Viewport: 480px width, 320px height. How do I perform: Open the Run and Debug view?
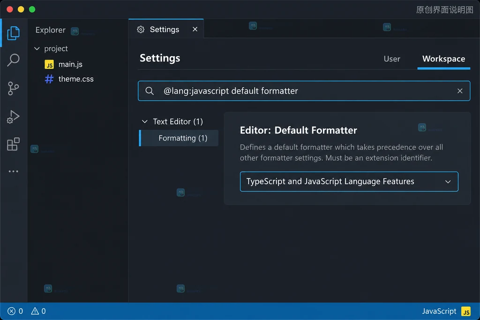pyautogui.click(x=13, y=117)
